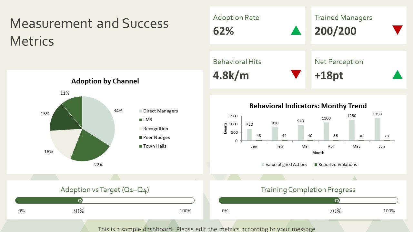Image resolution: width=413 pixels, height=232 pixels.
Task: Click the Behavioral Indicators chart title
Action: pyautogui.click(x=308, y=106)
